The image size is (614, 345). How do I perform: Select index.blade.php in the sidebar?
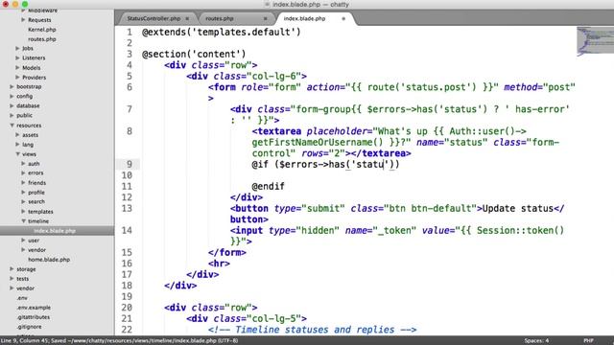[x=55, y=231]
